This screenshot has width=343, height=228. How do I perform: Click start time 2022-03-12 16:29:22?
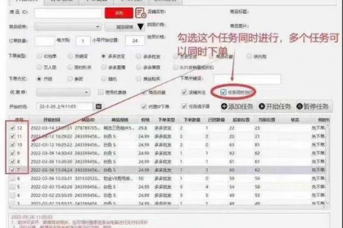click(51, 136)
